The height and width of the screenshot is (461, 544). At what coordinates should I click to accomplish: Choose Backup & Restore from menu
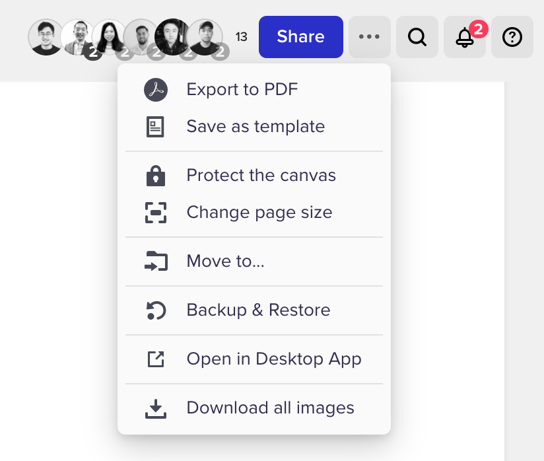pos(258,310)
